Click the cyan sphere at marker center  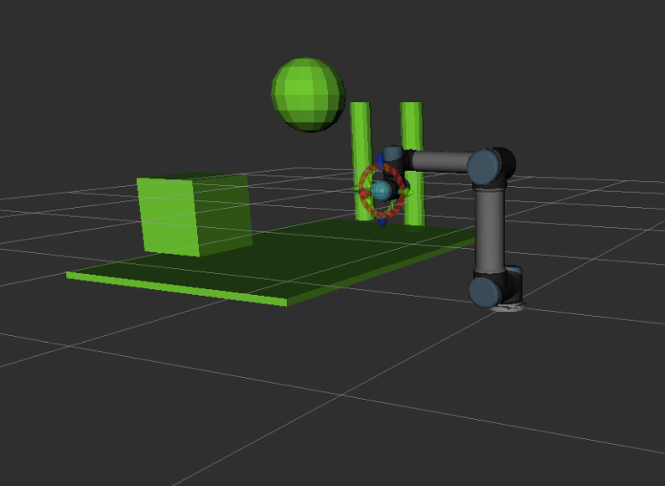click(x=382, y=192)
